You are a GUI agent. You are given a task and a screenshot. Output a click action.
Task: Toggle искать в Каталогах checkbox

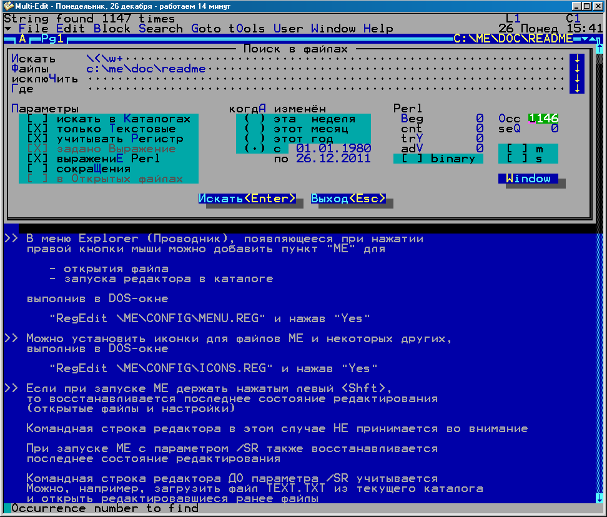tap(109, 119)
